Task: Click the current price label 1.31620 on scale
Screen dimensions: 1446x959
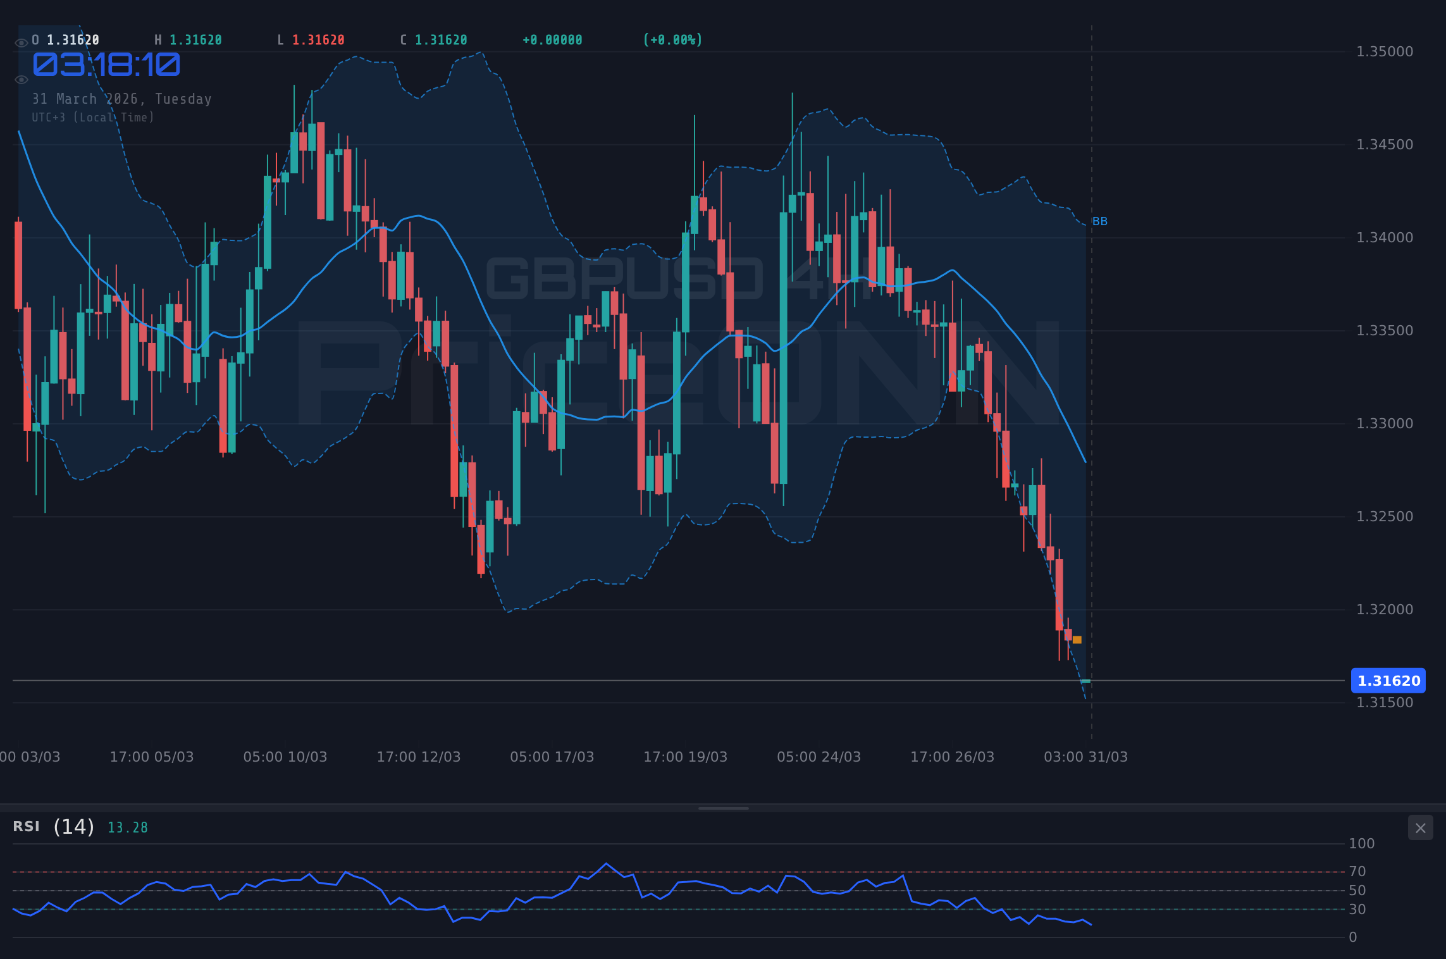Action: click(1389, 681)
